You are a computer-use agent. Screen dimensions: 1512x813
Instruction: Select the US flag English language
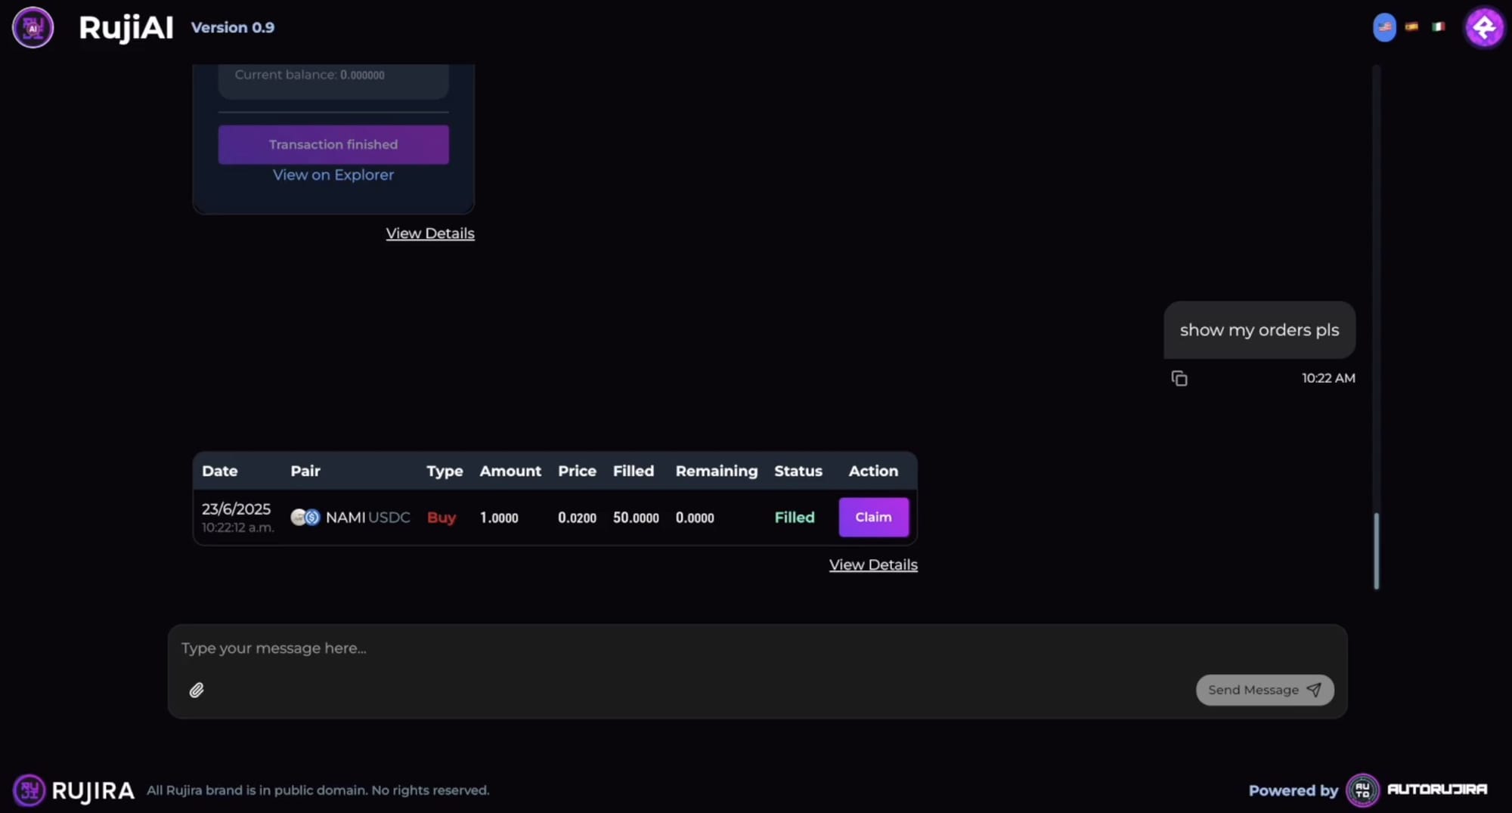[x=1384, y=27]
